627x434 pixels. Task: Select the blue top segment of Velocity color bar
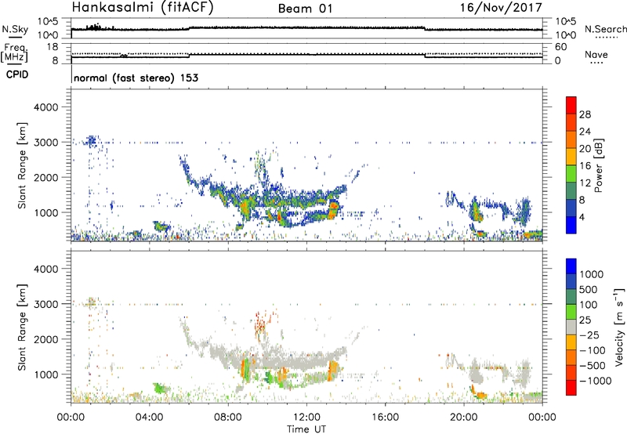(571, 266)
